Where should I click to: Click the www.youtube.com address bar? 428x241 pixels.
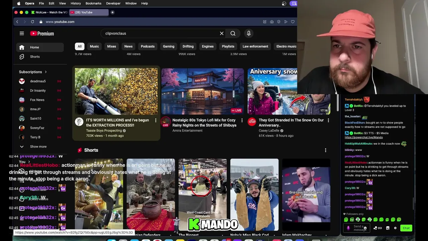60,22
